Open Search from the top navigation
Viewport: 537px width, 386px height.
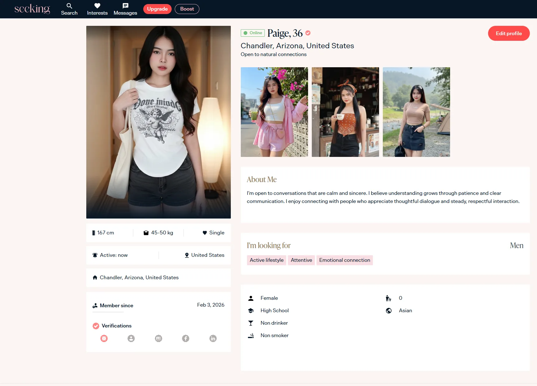point(69,9)
